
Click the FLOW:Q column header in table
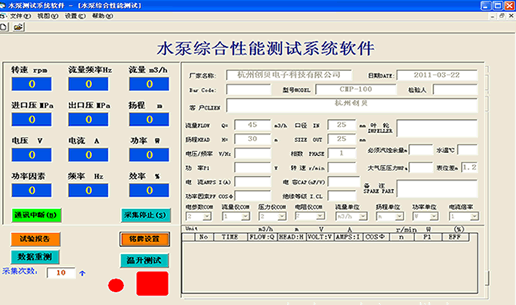(x=262, y=237)
